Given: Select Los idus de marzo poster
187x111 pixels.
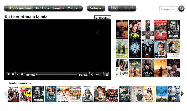Looking at the screenshot, I should click(160, 49).
